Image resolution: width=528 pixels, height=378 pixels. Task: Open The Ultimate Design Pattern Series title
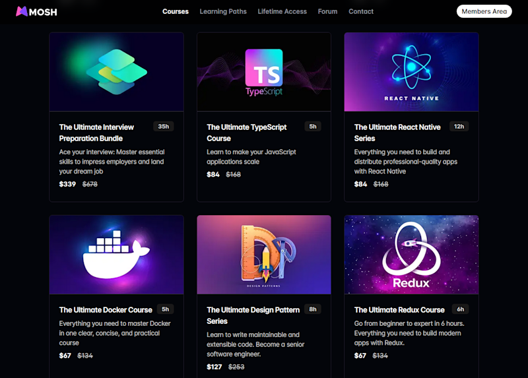[x=253, y=315]
